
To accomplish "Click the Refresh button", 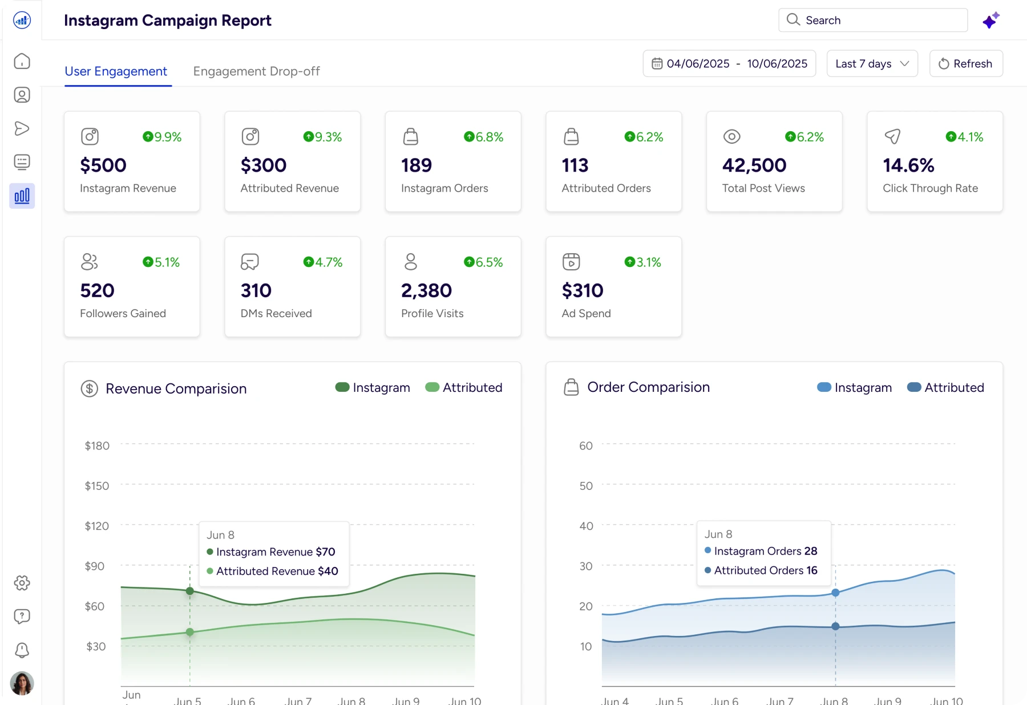I will pos(966,64).
